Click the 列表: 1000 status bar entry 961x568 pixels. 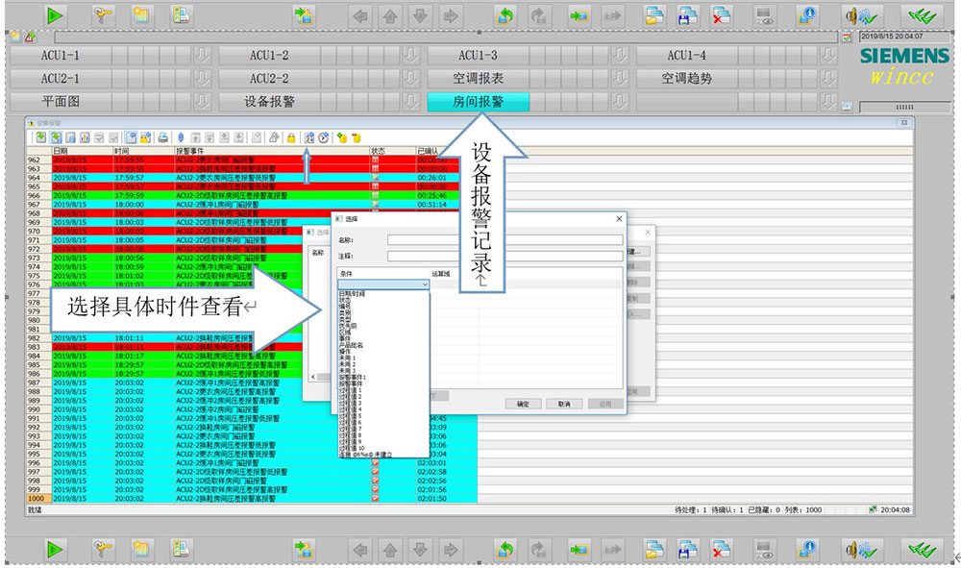click(804, 509)
